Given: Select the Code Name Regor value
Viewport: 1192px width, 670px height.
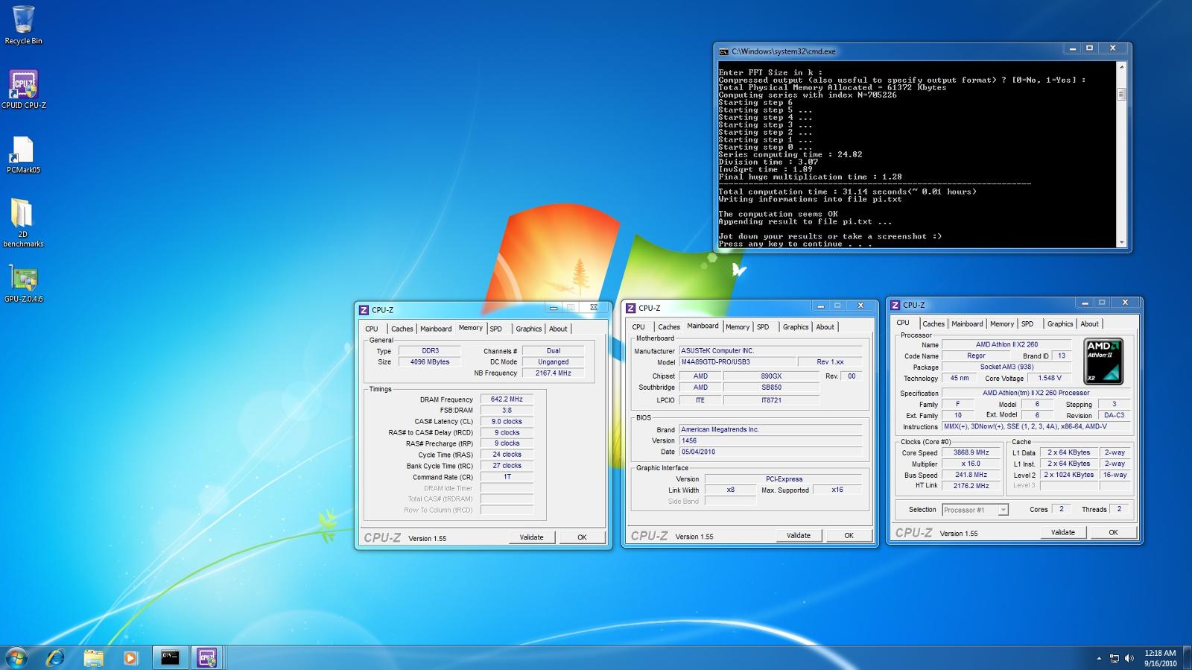Looking at the screenshot, I should pos(976,356).
